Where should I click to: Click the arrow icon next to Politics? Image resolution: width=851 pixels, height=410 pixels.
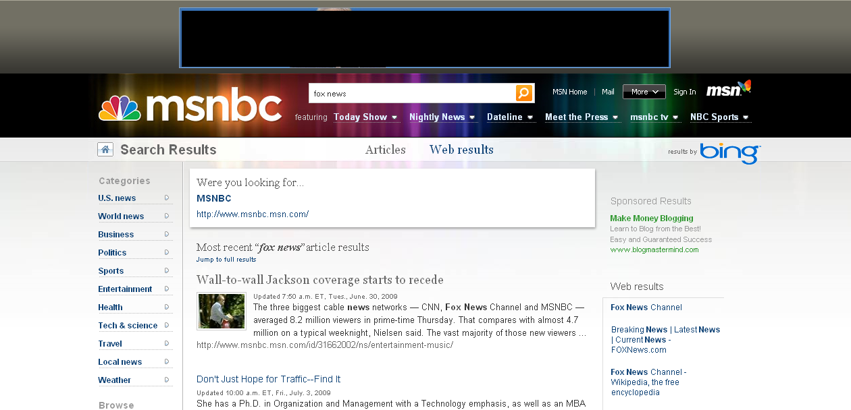(167, 252)
